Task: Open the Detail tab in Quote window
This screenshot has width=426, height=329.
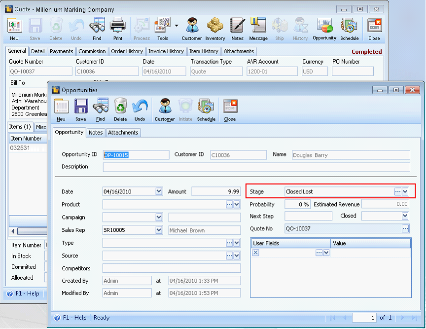Action: 38,51
